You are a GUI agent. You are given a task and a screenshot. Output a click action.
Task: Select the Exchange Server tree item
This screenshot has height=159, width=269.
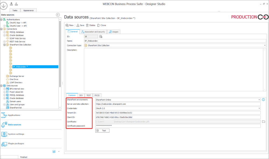click(17, 76)
